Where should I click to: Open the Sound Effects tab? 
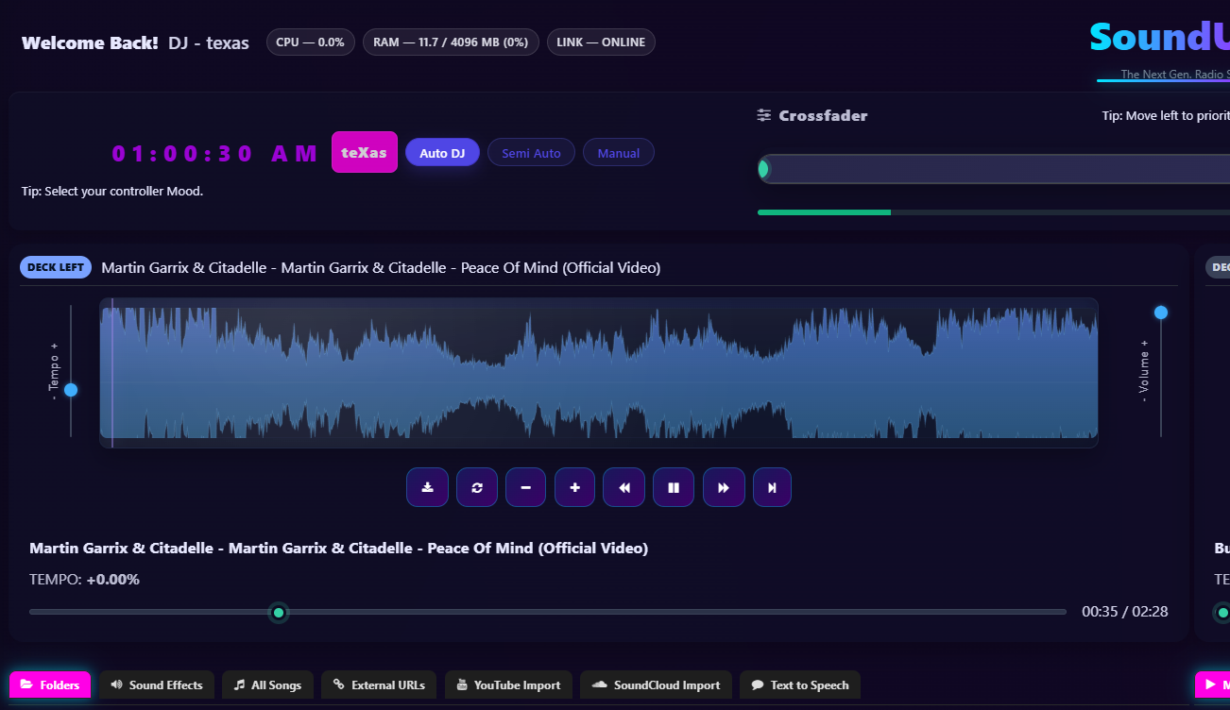(157, 685)
